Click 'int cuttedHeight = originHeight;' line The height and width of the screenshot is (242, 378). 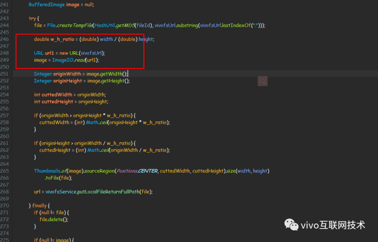(x=71, y=102)
